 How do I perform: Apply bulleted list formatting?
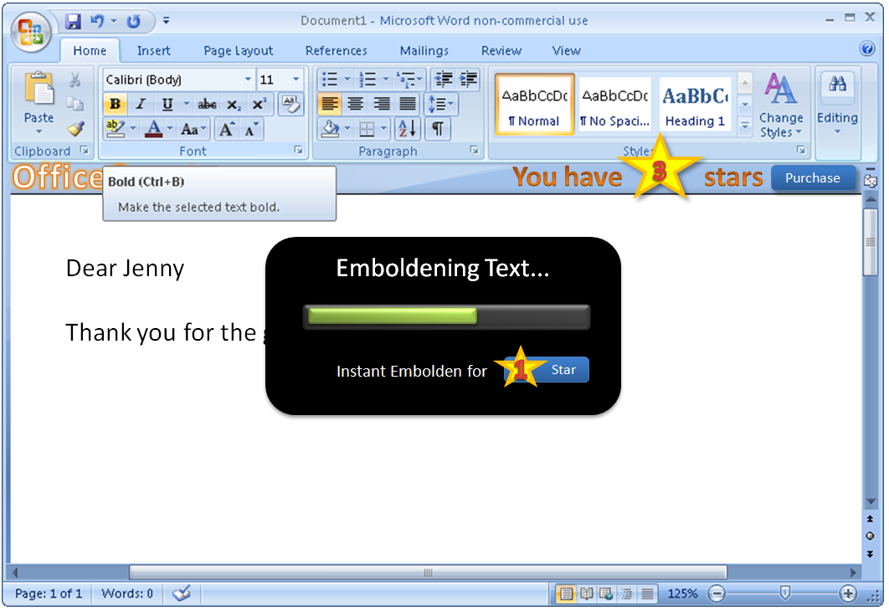pos(330,80)
